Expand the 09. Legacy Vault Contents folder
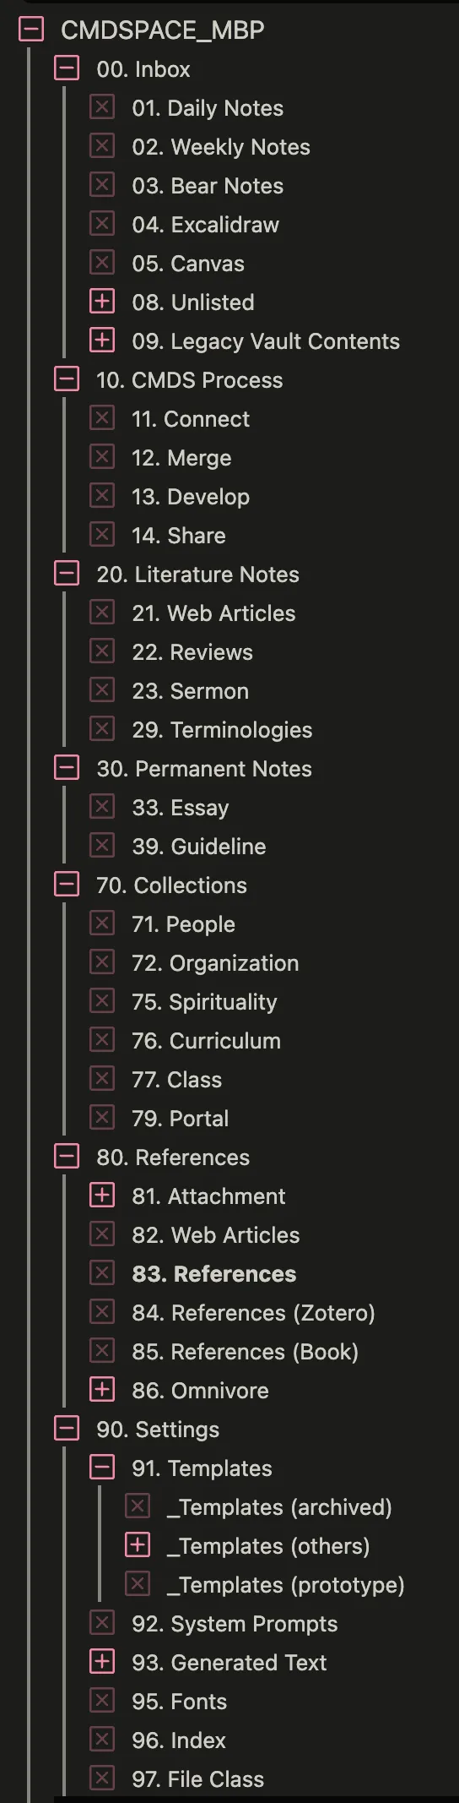This screenshot has width=459, height=1803. (x=102, y=340)
